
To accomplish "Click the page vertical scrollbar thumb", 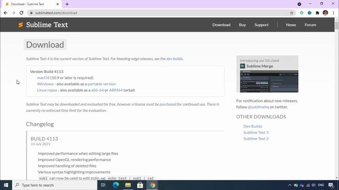I will [x=337, y=26].
